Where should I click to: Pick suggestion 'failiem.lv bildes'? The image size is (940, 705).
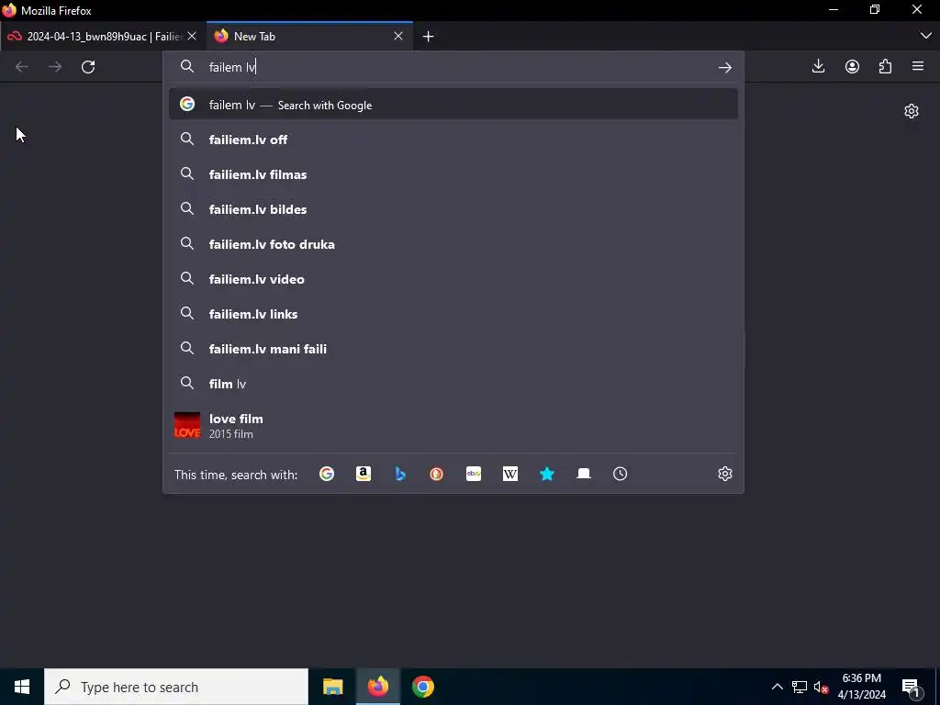[453, 208]
